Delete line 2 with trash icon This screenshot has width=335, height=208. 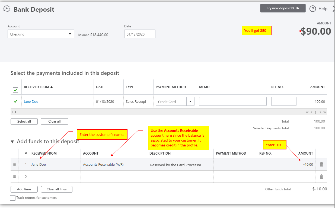click(x=321, y=177)
